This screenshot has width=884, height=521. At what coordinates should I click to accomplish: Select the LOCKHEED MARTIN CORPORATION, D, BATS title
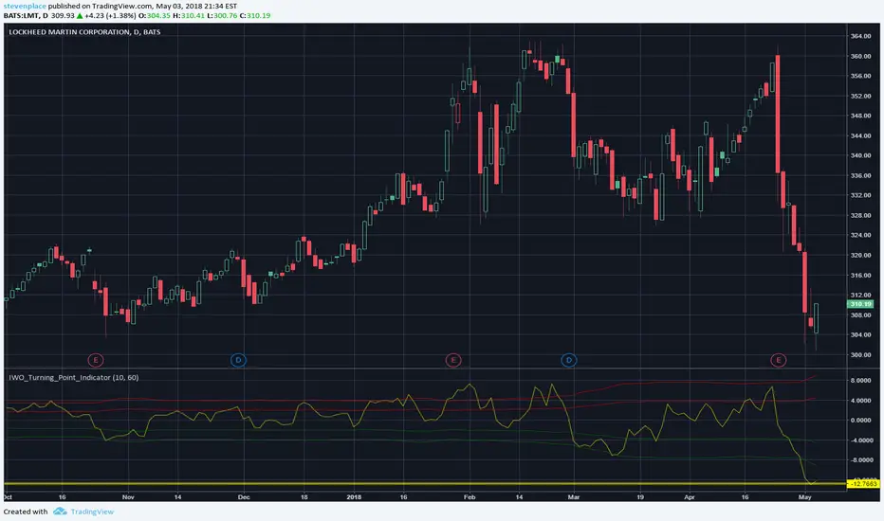coord(84,32)
